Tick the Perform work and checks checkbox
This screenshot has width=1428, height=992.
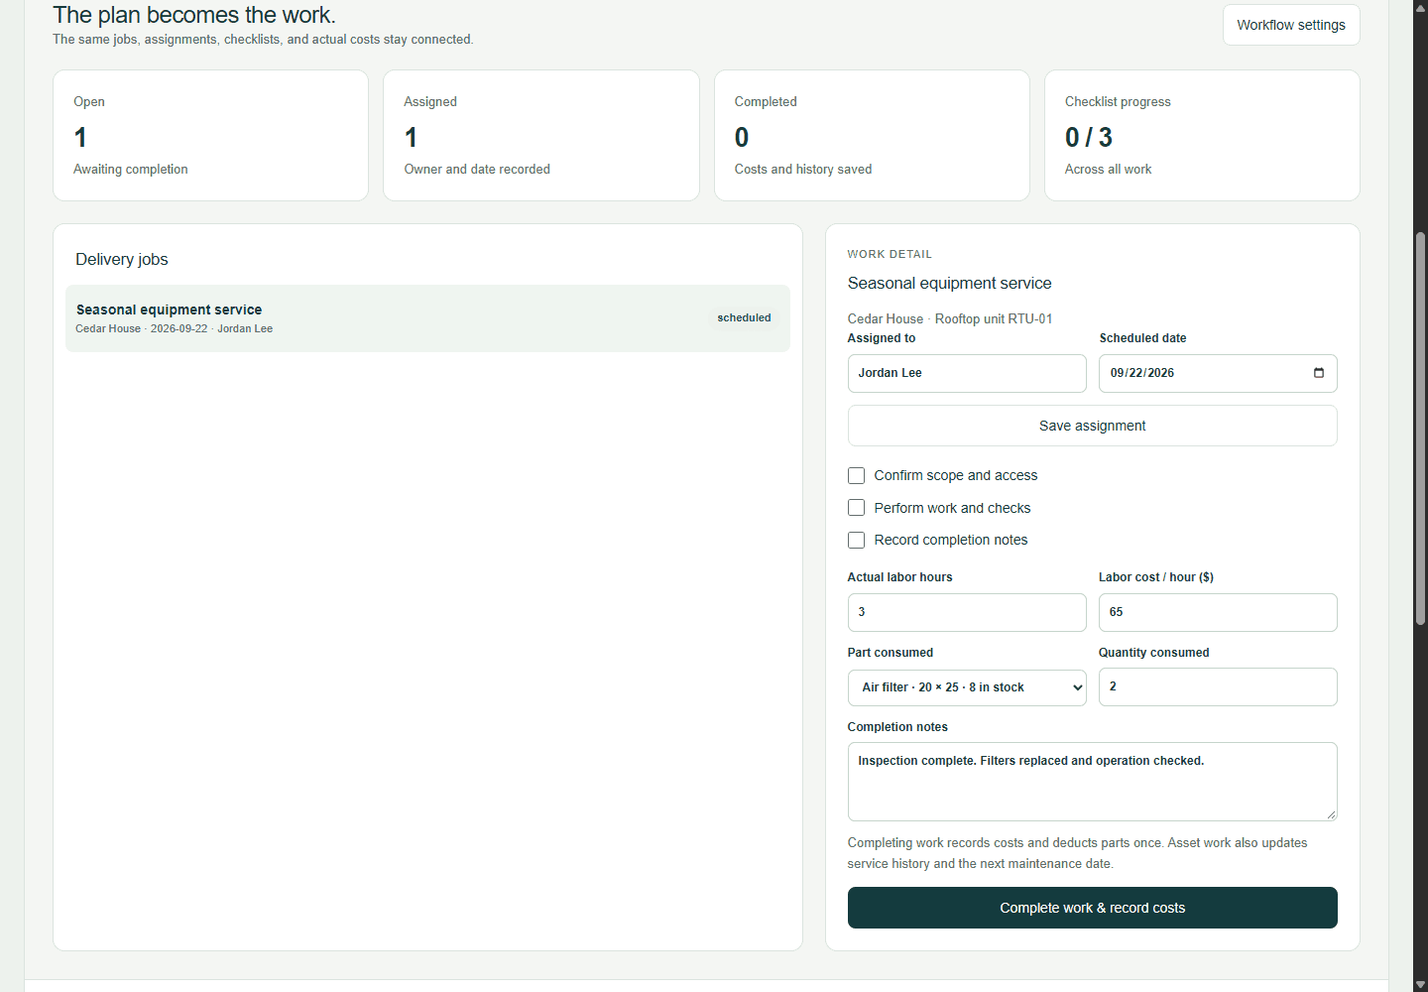coord(856,508)
